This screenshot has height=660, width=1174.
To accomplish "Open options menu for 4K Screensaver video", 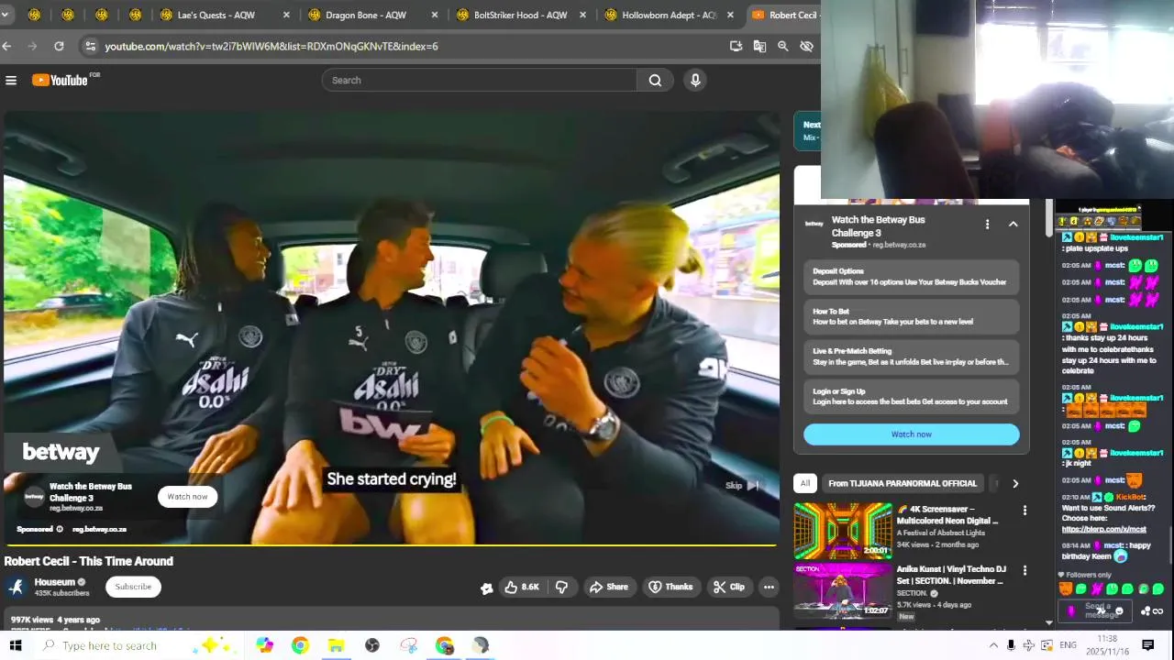I will tap(1024, 511).
